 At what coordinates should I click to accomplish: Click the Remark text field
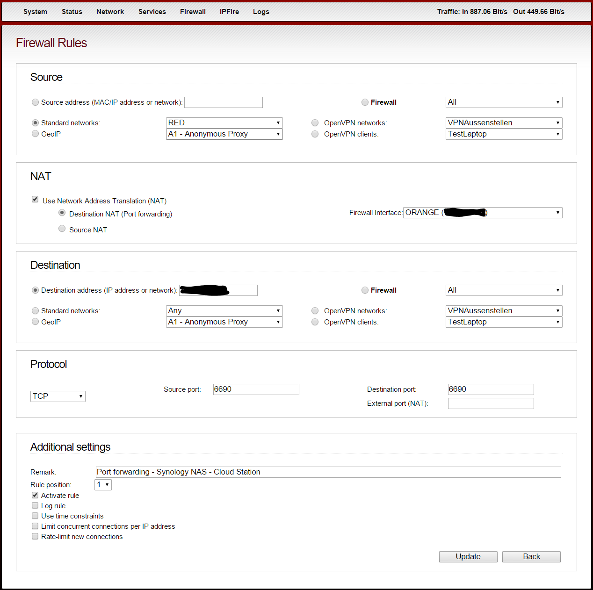coord(328,472)
